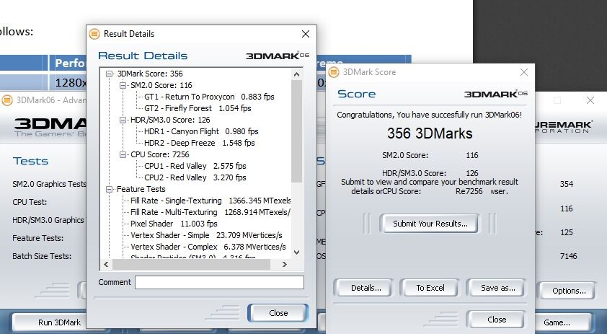The image size is (607, 334).
Task: Select CPU2 - Red Valley row
Action: pyautogui.click(x=195, y=177)
